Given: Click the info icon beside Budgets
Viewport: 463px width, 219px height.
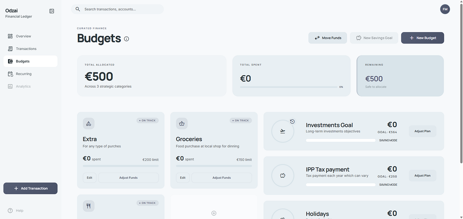Looking at the screenshot, I should tap(126, 39).
